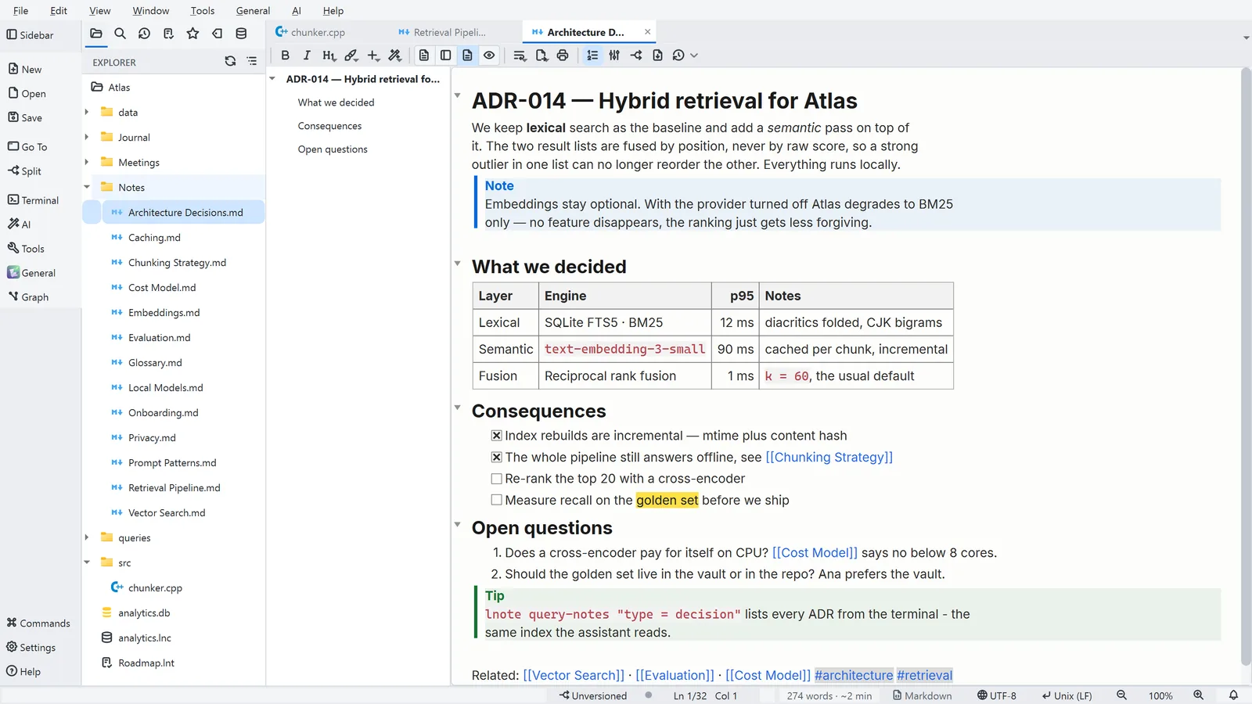
Task: Click the document vertical scrollbar
Action: click(x=1246, y=368)
